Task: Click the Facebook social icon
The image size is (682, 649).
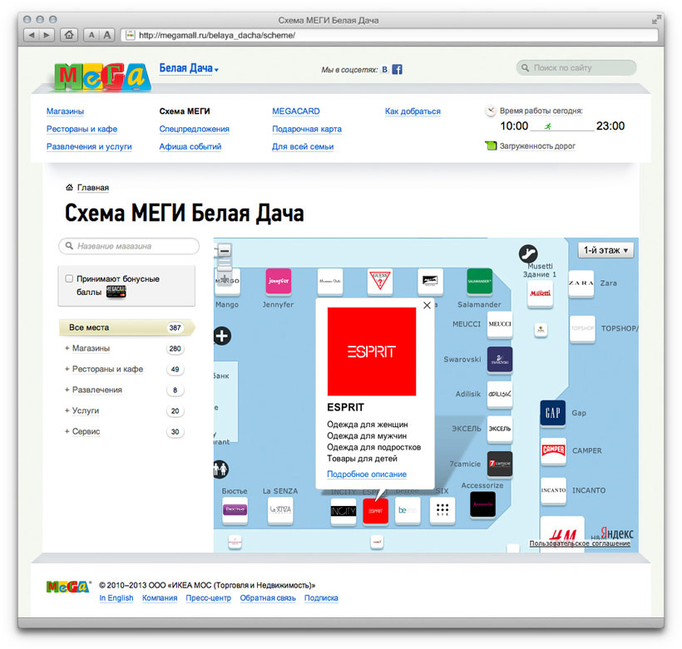Action: coord(398,70)
